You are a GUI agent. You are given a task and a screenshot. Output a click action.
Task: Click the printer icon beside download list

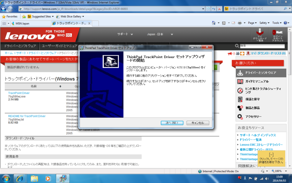(238, 53)
